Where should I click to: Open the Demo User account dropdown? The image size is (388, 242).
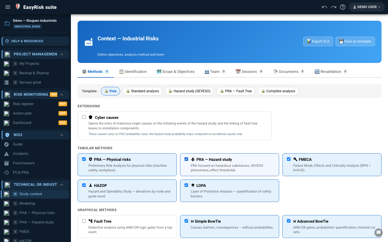coord(367,7)
